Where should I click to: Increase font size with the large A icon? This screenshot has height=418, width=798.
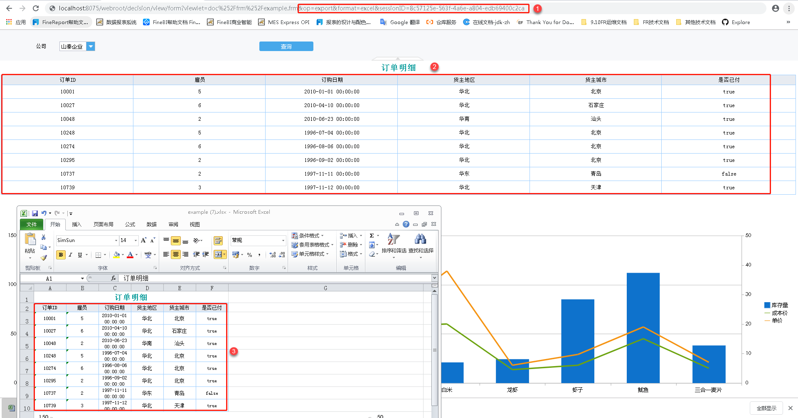144,240
